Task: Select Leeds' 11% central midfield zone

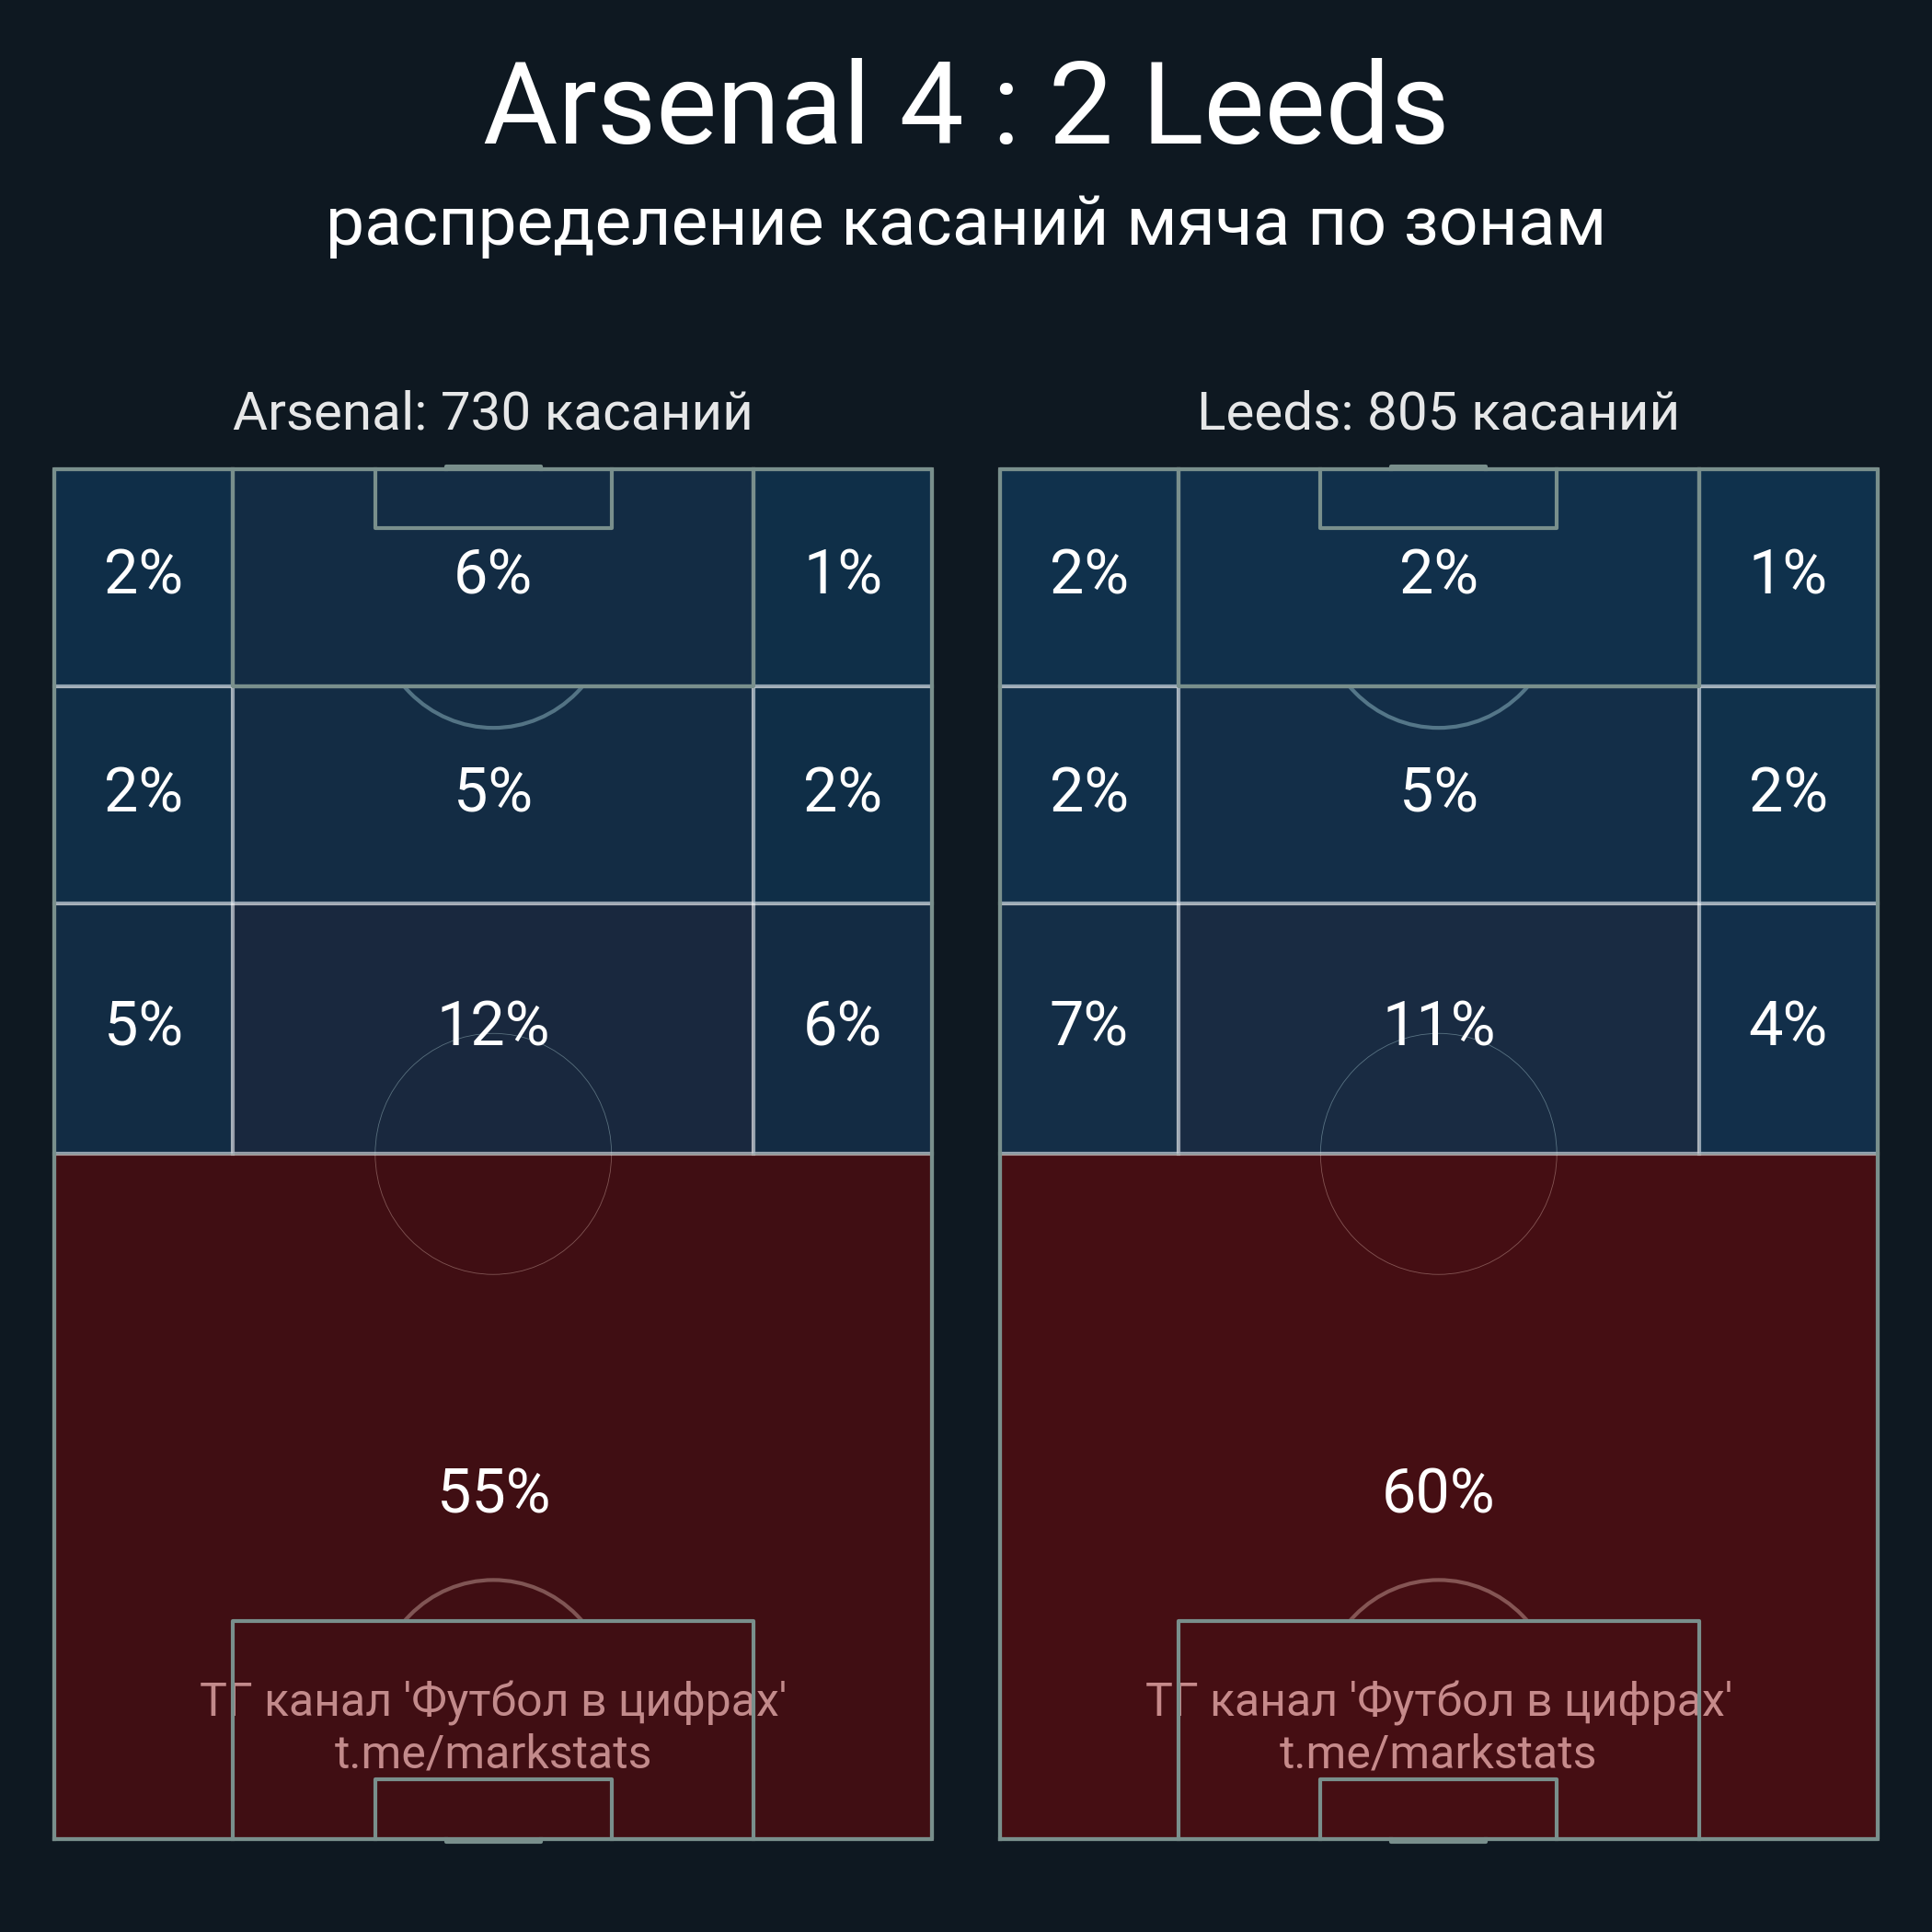Action: click(x=1438, y=1024)
